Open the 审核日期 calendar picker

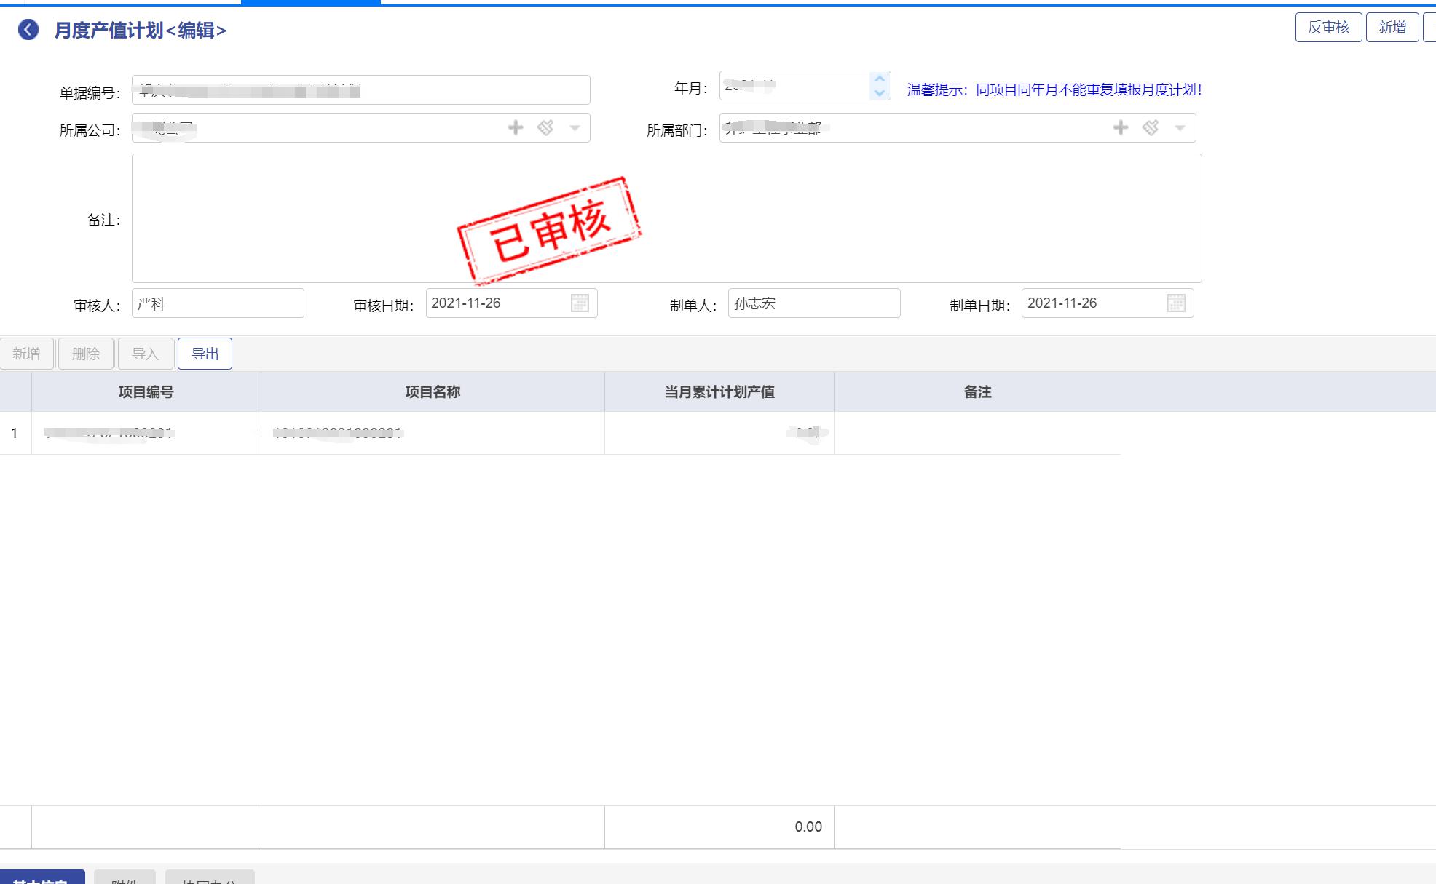580,303
